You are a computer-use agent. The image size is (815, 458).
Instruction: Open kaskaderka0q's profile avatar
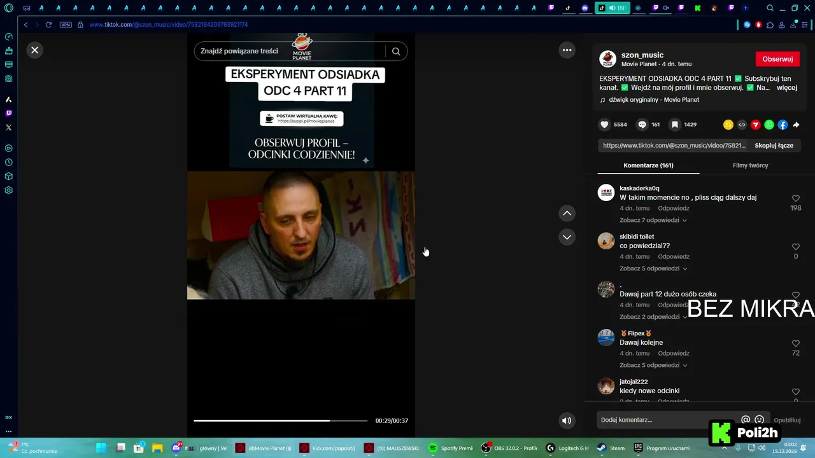(x=606, y=193)
